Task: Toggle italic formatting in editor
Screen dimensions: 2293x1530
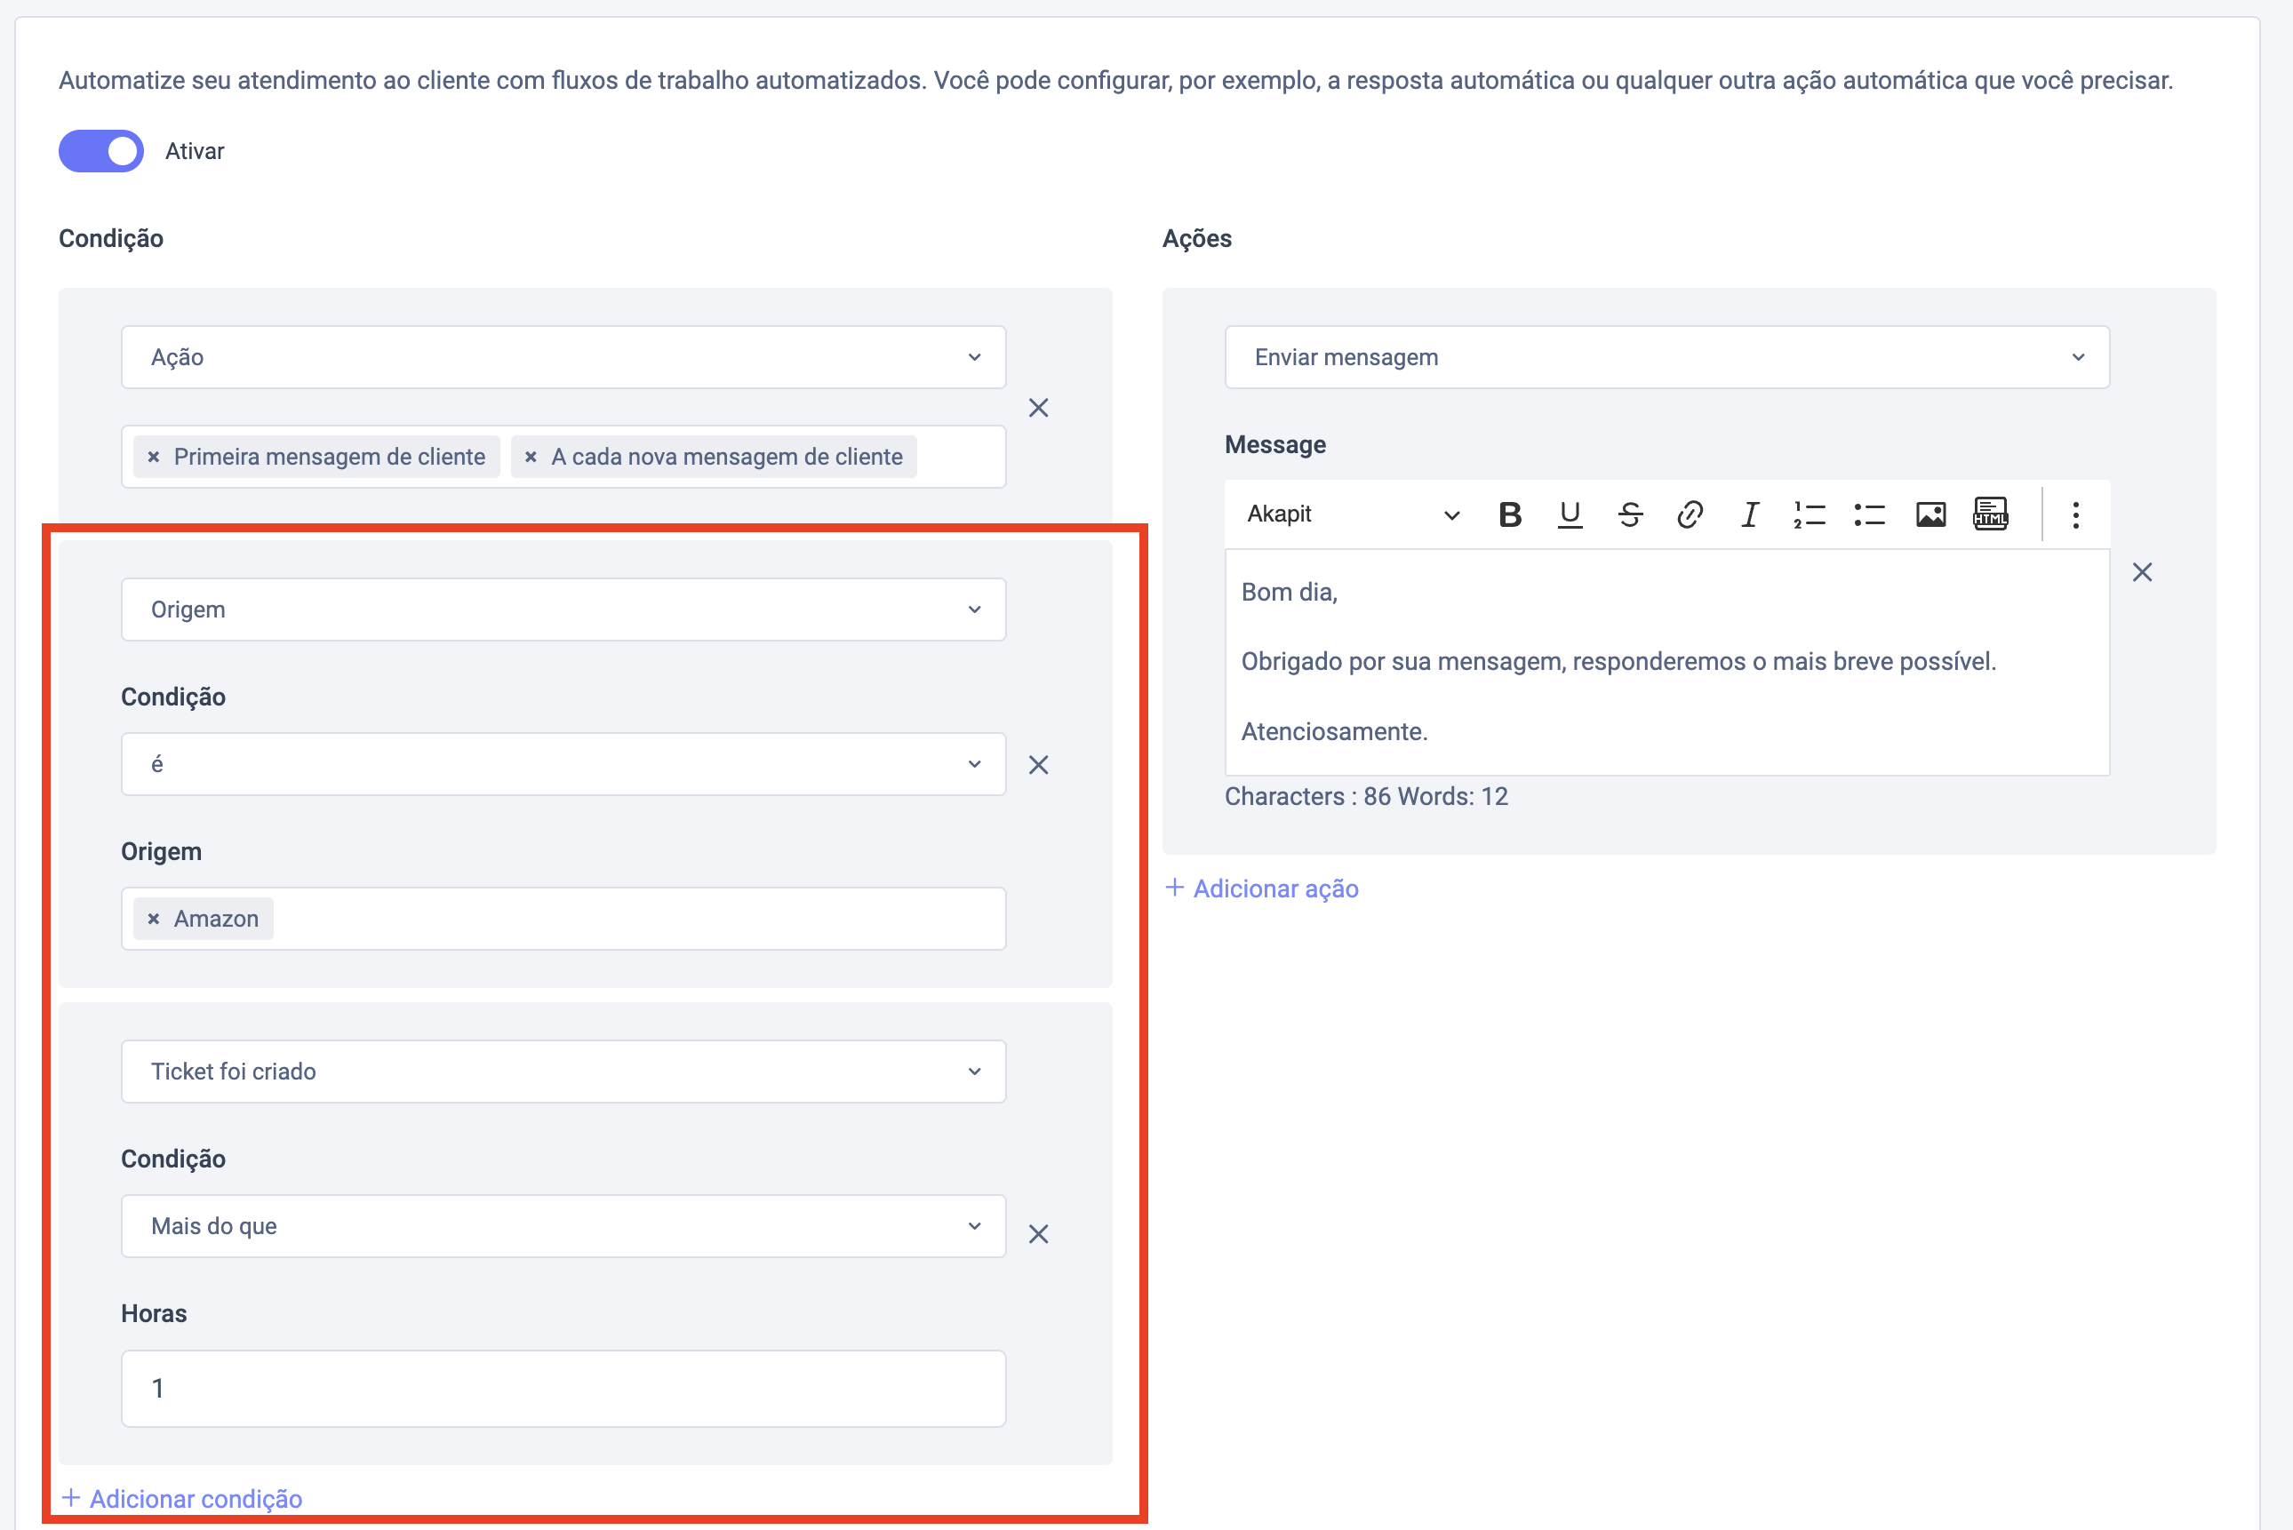Action: click(x=1749, y=514)
